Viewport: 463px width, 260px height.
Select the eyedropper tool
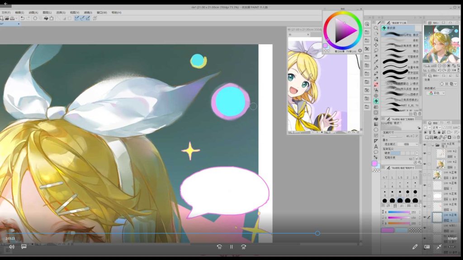click(376, 62)
